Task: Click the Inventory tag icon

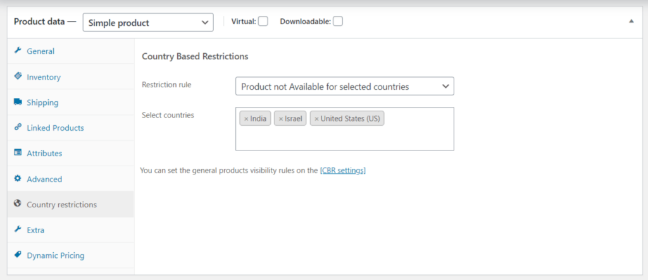Action: tap(18, 76)
